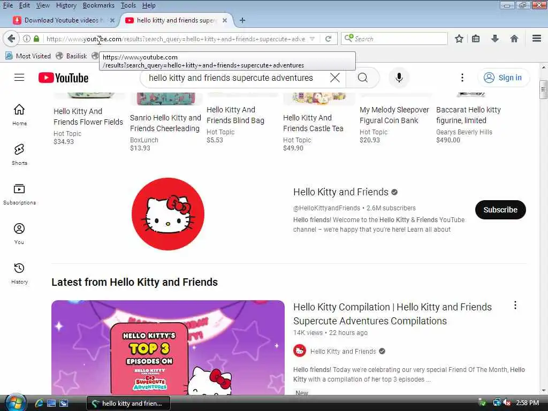548x411 pixels.
Task: Open You section in sidebar
Action: coord(19,233)
